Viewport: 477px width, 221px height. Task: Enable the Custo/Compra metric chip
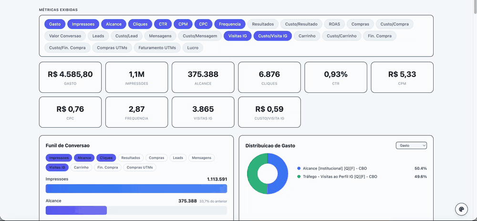[x=394, y=24]
